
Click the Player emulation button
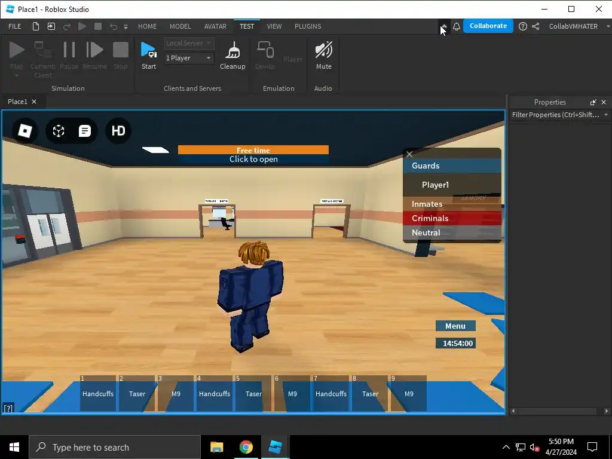(x=293, y=59)
